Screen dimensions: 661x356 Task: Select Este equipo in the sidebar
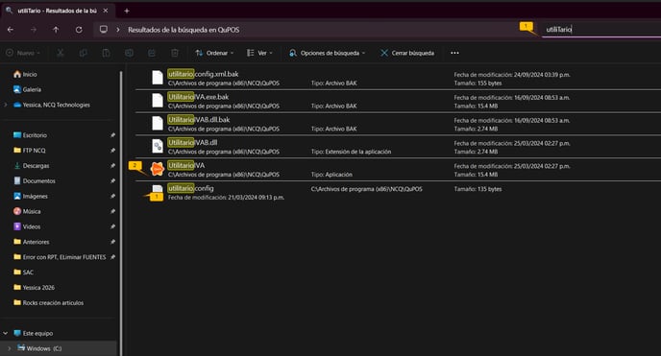pyautogui.click(x=34, y=333)
